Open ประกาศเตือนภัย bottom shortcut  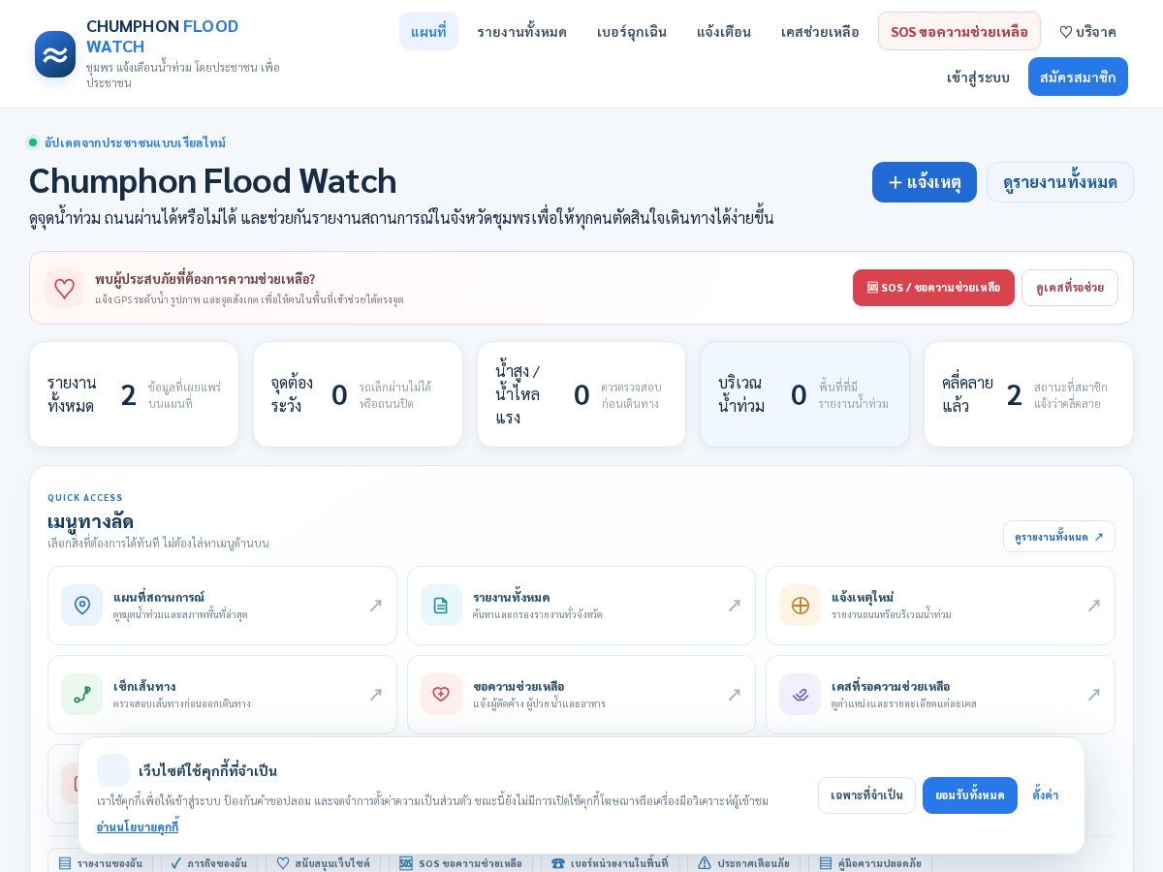(743, 862)
